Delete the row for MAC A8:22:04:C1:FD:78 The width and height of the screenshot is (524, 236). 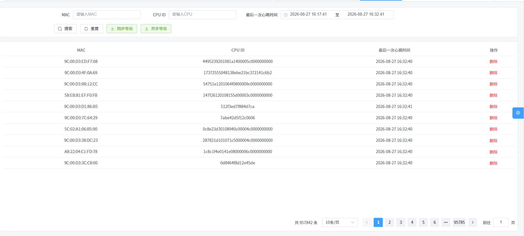click(494, 152)
